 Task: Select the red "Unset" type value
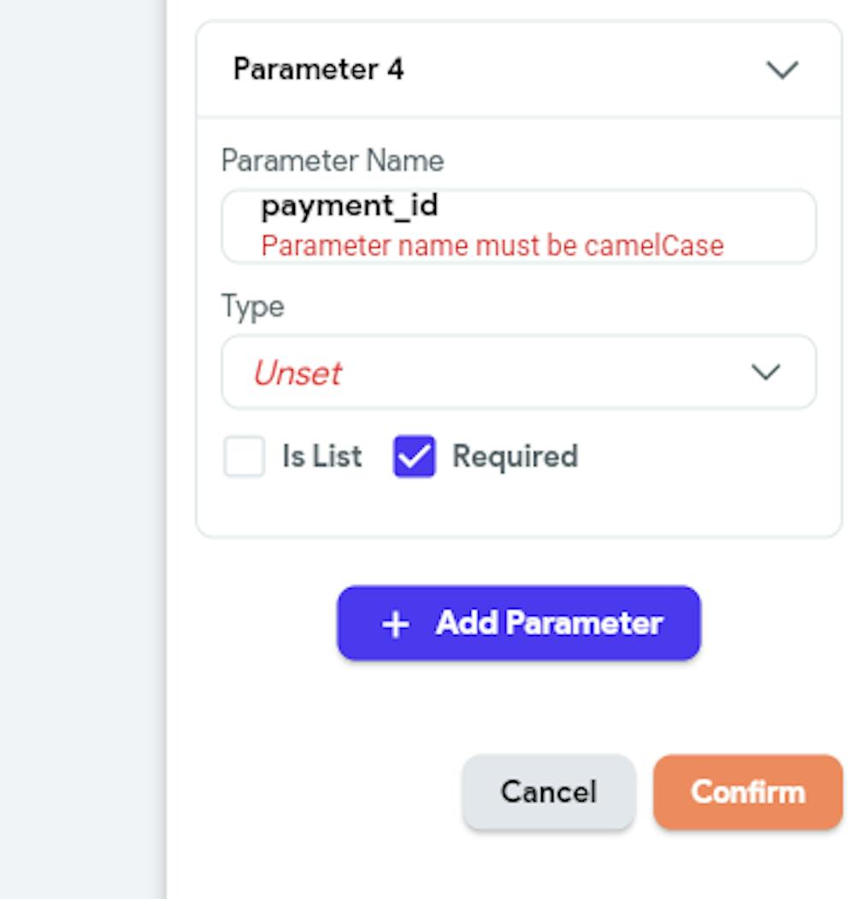point(297,373)
